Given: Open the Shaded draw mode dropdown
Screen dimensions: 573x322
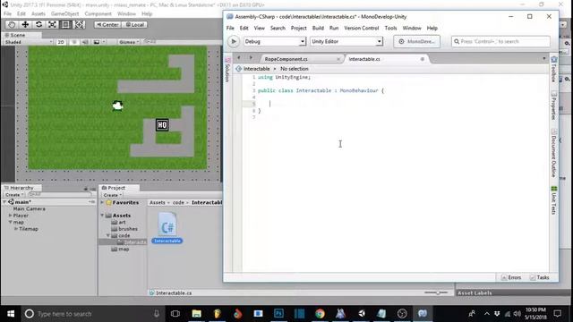Looking at the screenshot, I should [28, 42].
